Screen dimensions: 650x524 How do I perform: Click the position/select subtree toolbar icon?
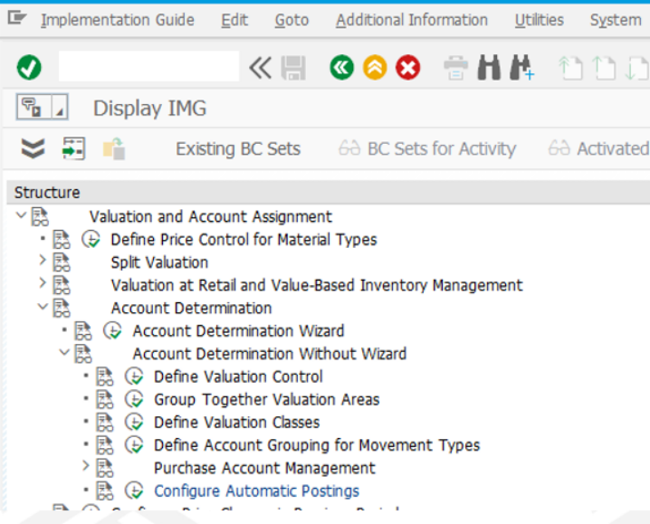pyautogui.click(x=73, y=148)
